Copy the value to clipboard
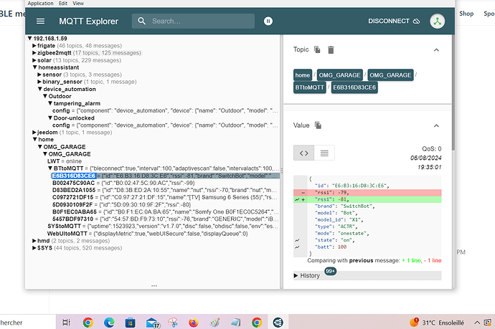 point(318,125)
